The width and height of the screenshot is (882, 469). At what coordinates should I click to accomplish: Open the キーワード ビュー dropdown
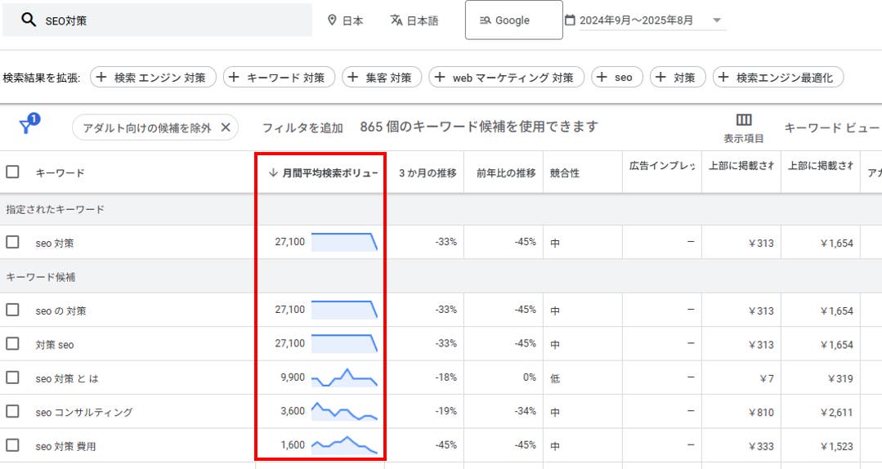point(831,127)
